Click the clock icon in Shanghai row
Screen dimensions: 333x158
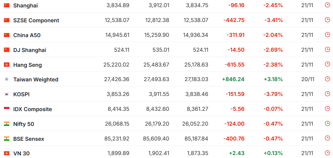[x=327, y=5]
